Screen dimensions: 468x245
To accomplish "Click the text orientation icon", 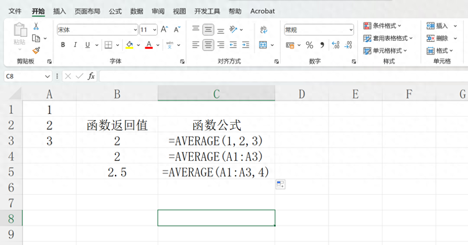I will 234,29.
